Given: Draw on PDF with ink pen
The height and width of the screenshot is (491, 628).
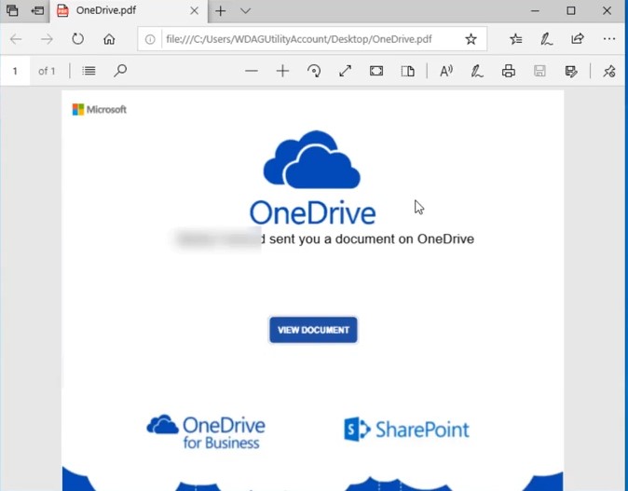Looking at the screenshot, I should tap(477, 72).
